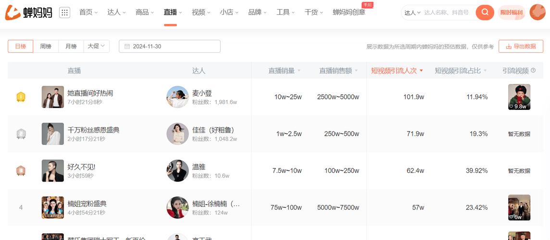Click the calendar icon in date field
The width and height of the screenshot is (550, 240).
(x=127, y=46)
